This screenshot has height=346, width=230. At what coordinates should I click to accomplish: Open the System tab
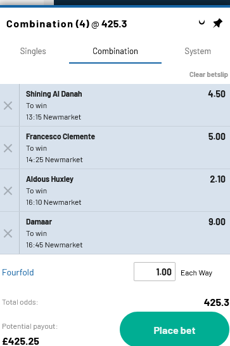pos(198,51)
